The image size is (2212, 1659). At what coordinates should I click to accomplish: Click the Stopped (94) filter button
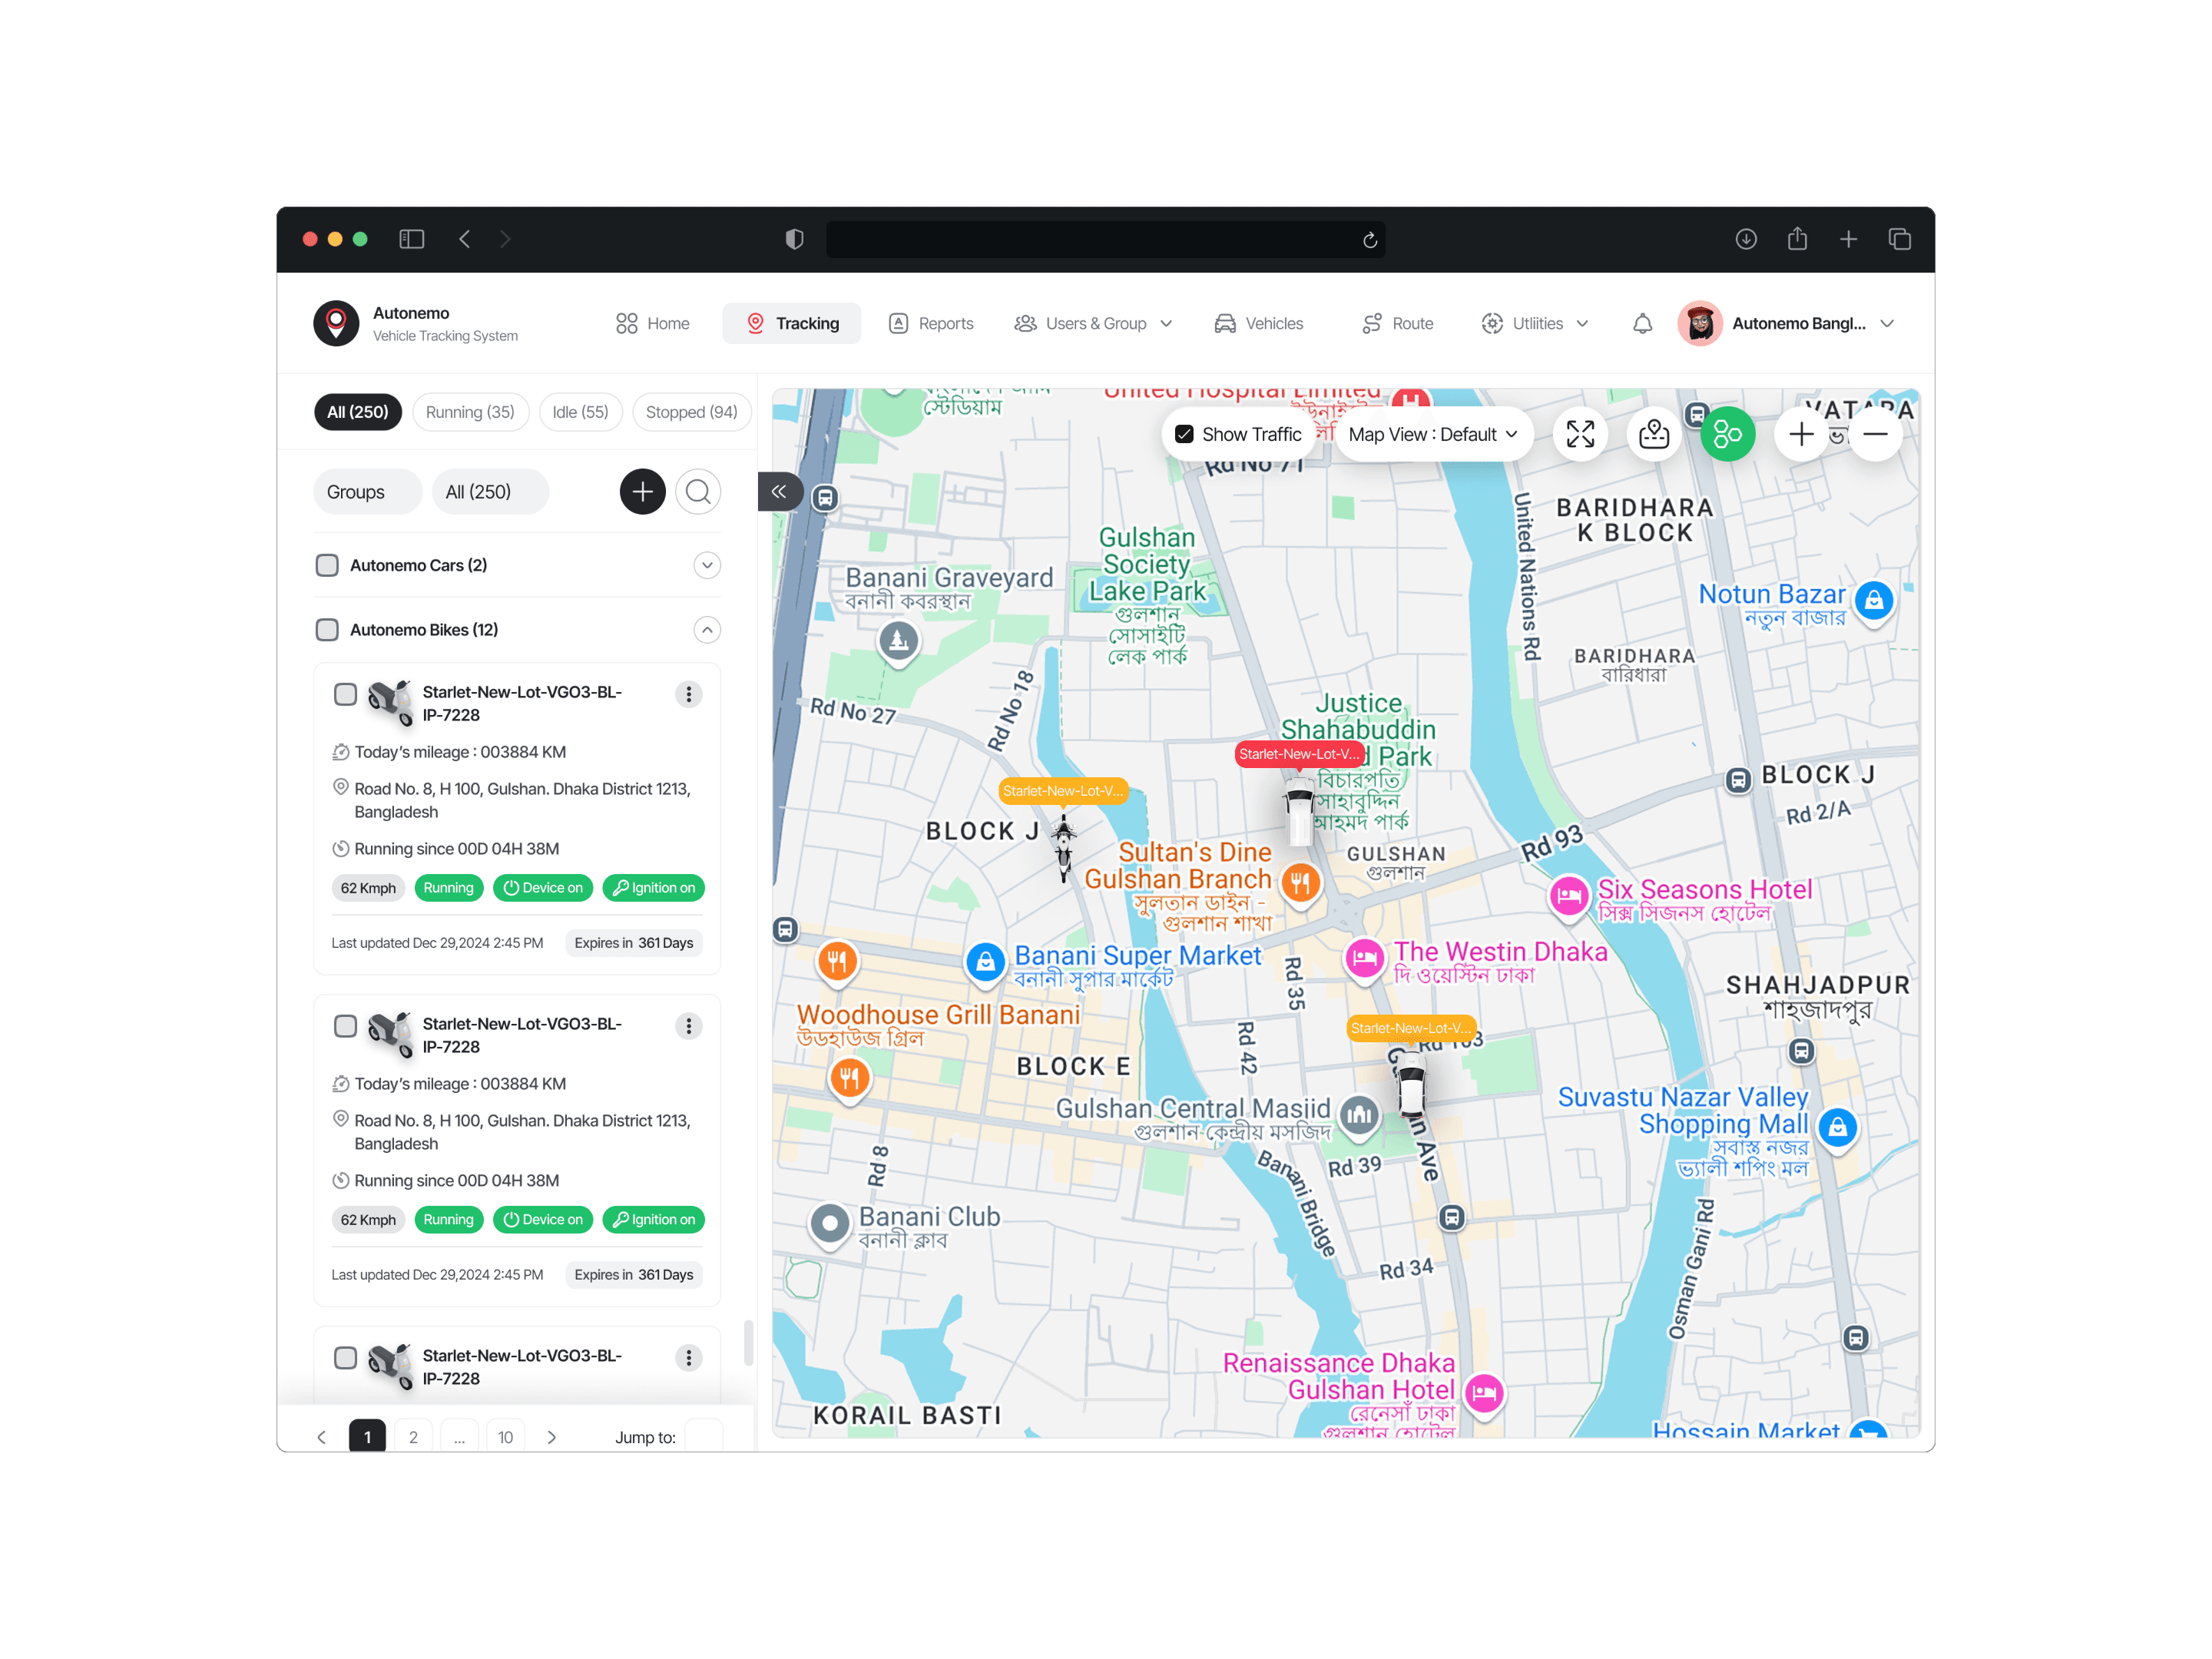click(691, 412)
